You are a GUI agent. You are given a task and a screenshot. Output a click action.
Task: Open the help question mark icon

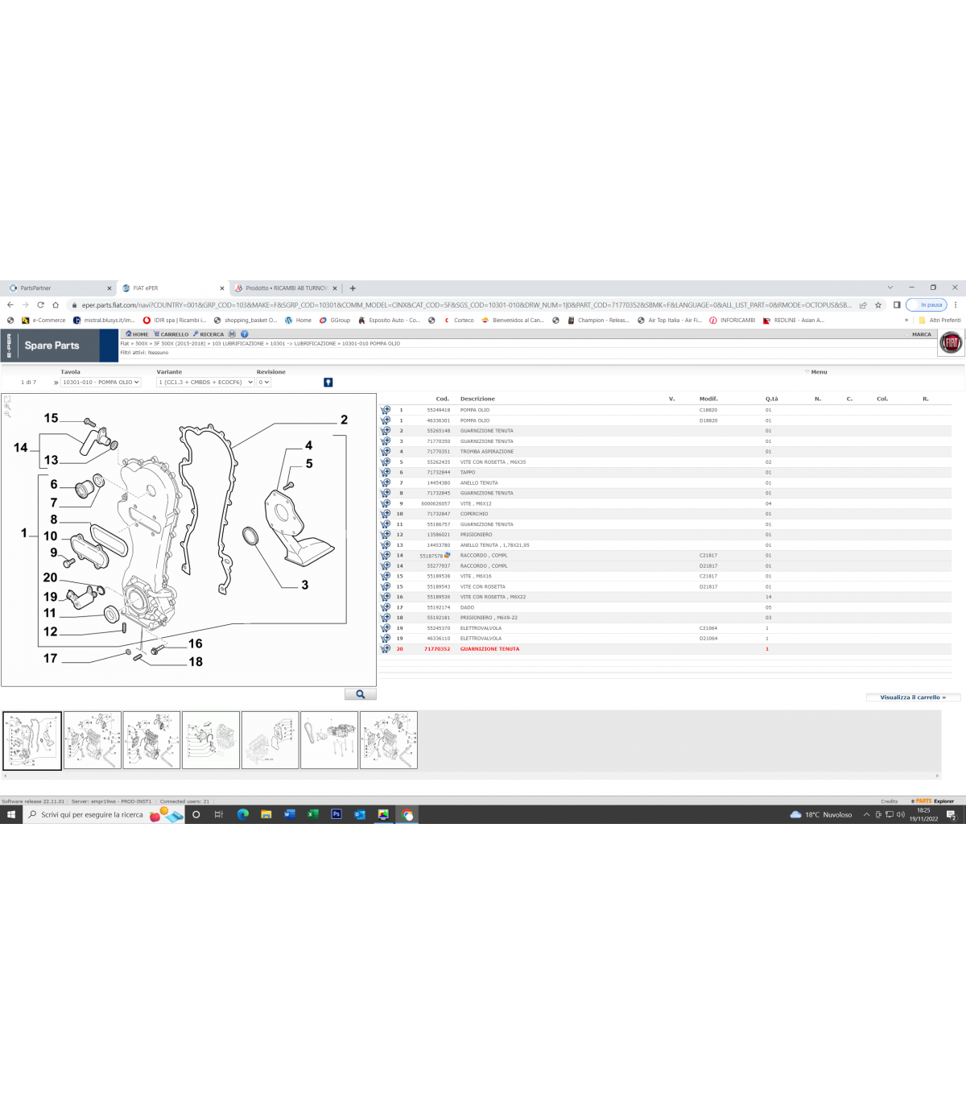[x=244, y=334]
